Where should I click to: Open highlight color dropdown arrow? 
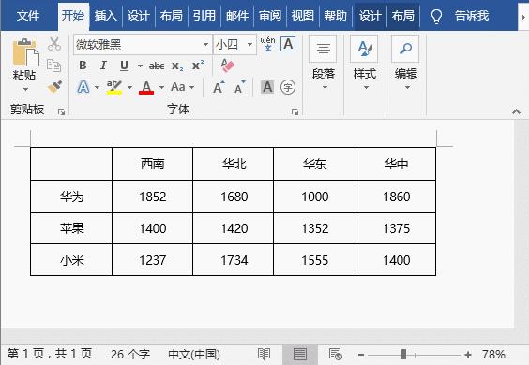(129, 88)
